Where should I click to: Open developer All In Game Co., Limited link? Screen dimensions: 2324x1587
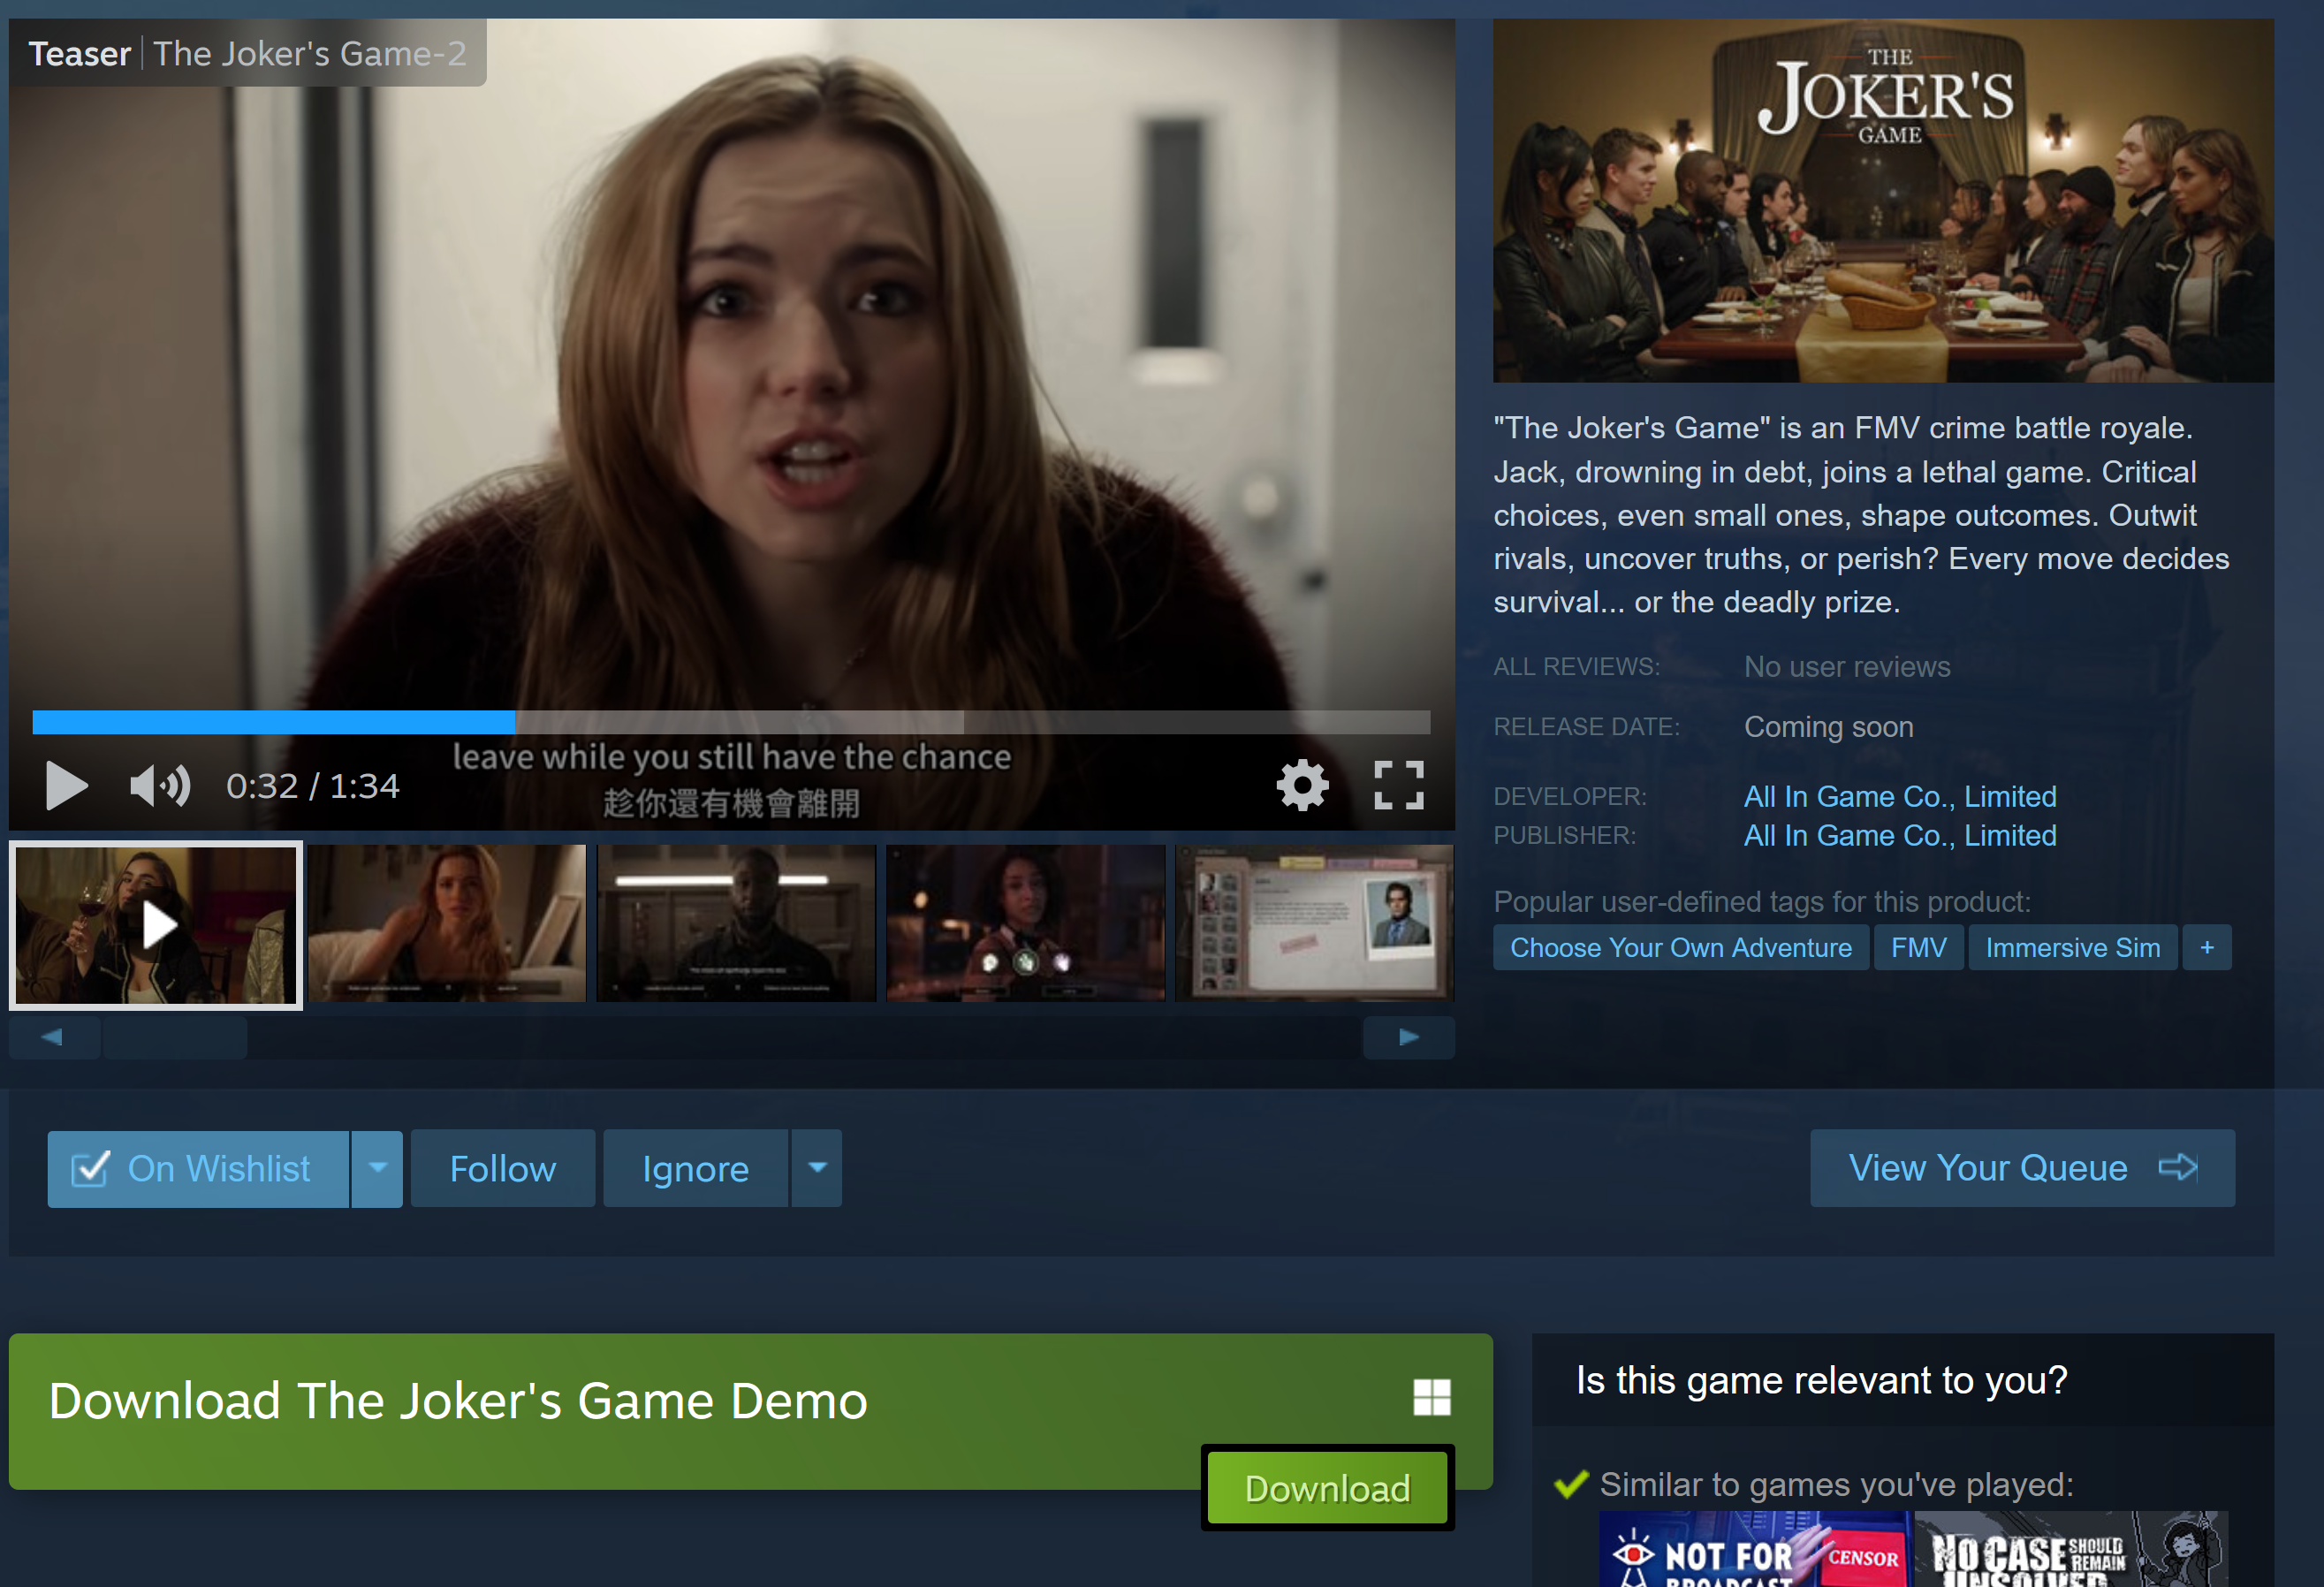point(1900,797)
